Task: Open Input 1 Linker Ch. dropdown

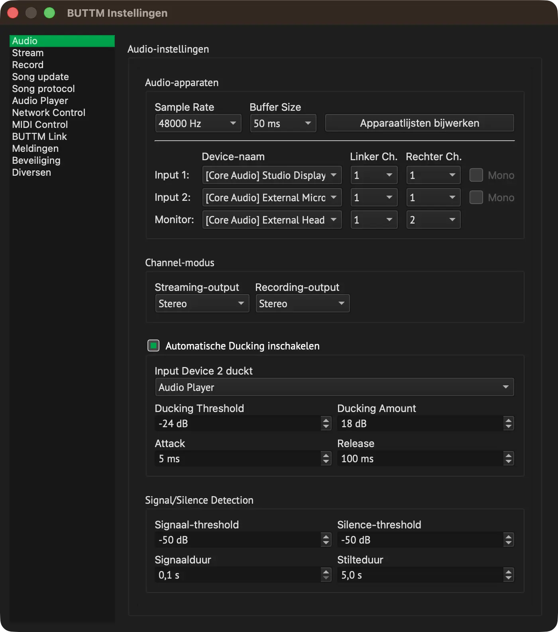Action: (x=374, y=175)
